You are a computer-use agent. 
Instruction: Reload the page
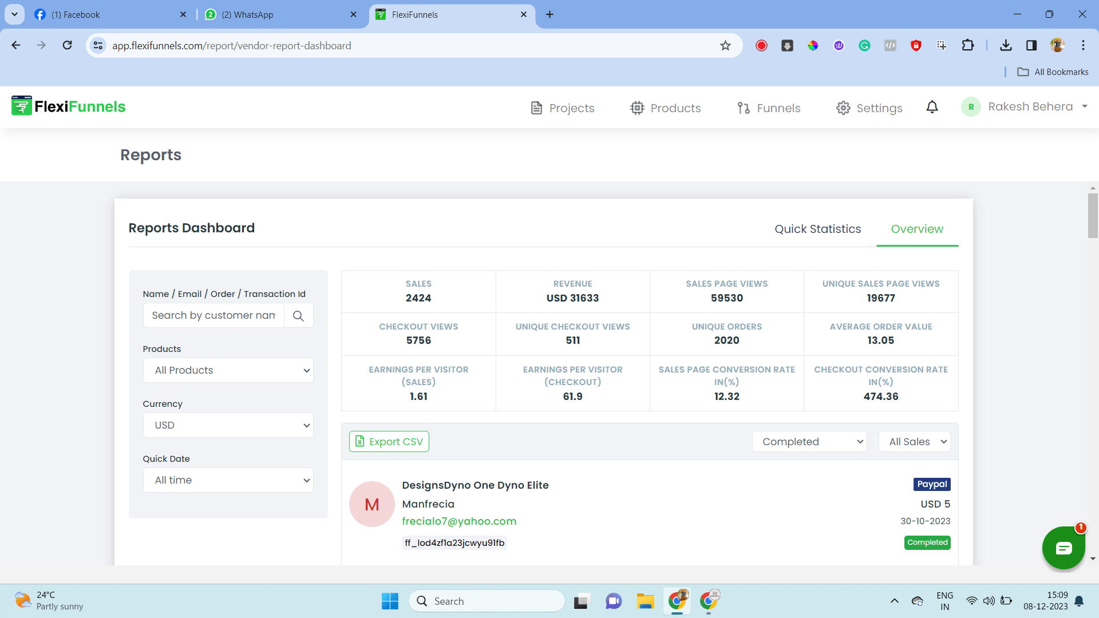click(x=68, y=45)
